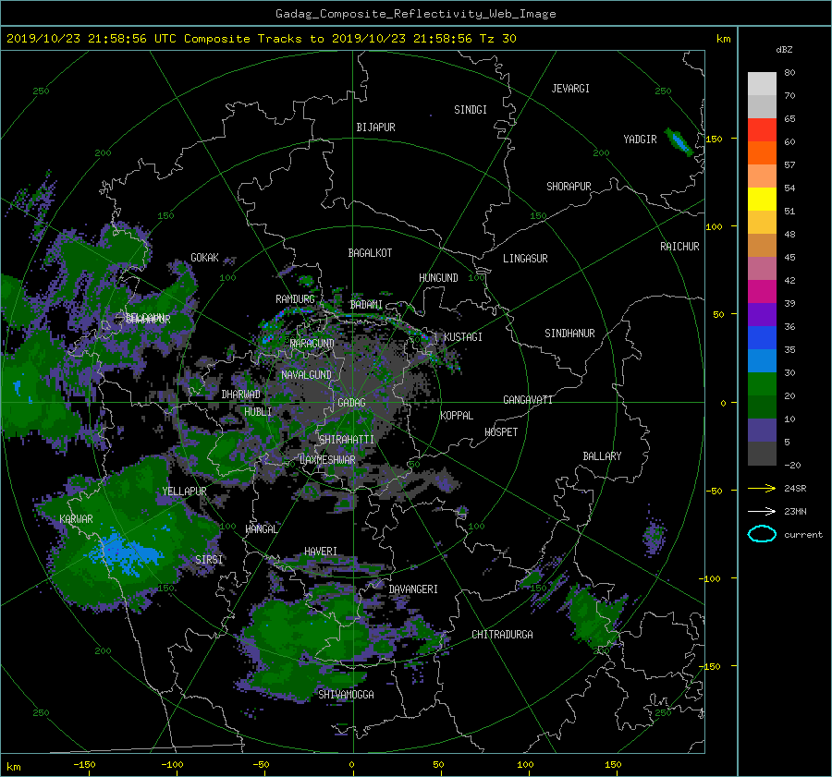
Task: Select the BIJAPUR city label
Action: coord(375,127)
